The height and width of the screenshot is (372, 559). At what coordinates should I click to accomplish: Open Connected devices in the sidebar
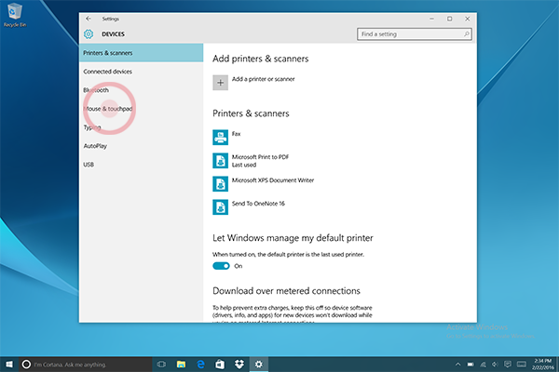point(142,72)
